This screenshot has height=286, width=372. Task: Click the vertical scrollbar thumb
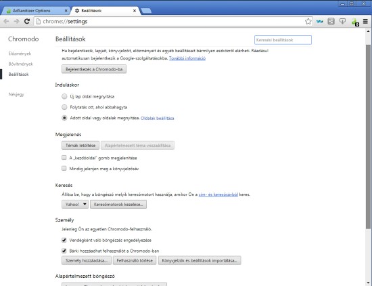click(x=368, y=137)
